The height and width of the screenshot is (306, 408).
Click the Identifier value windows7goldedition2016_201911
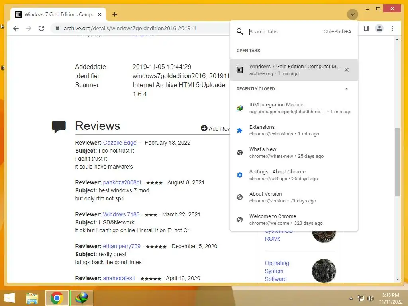[181, 76]
